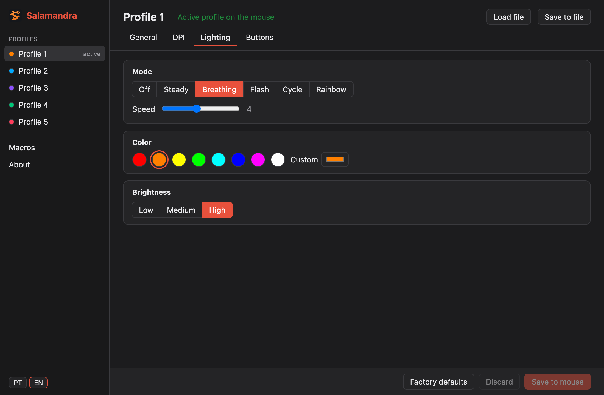The height and width of the screenshot is (395, 604).
Task: Pick the cyan color swatch
Action: click(219, 160)
